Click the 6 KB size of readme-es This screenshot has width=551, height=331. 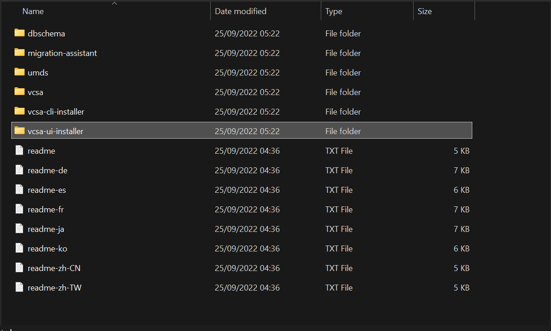click(461, 190)
